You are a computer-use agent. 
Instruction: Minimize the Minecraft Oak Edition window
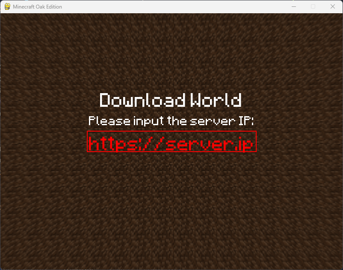(x=294, y=6)
